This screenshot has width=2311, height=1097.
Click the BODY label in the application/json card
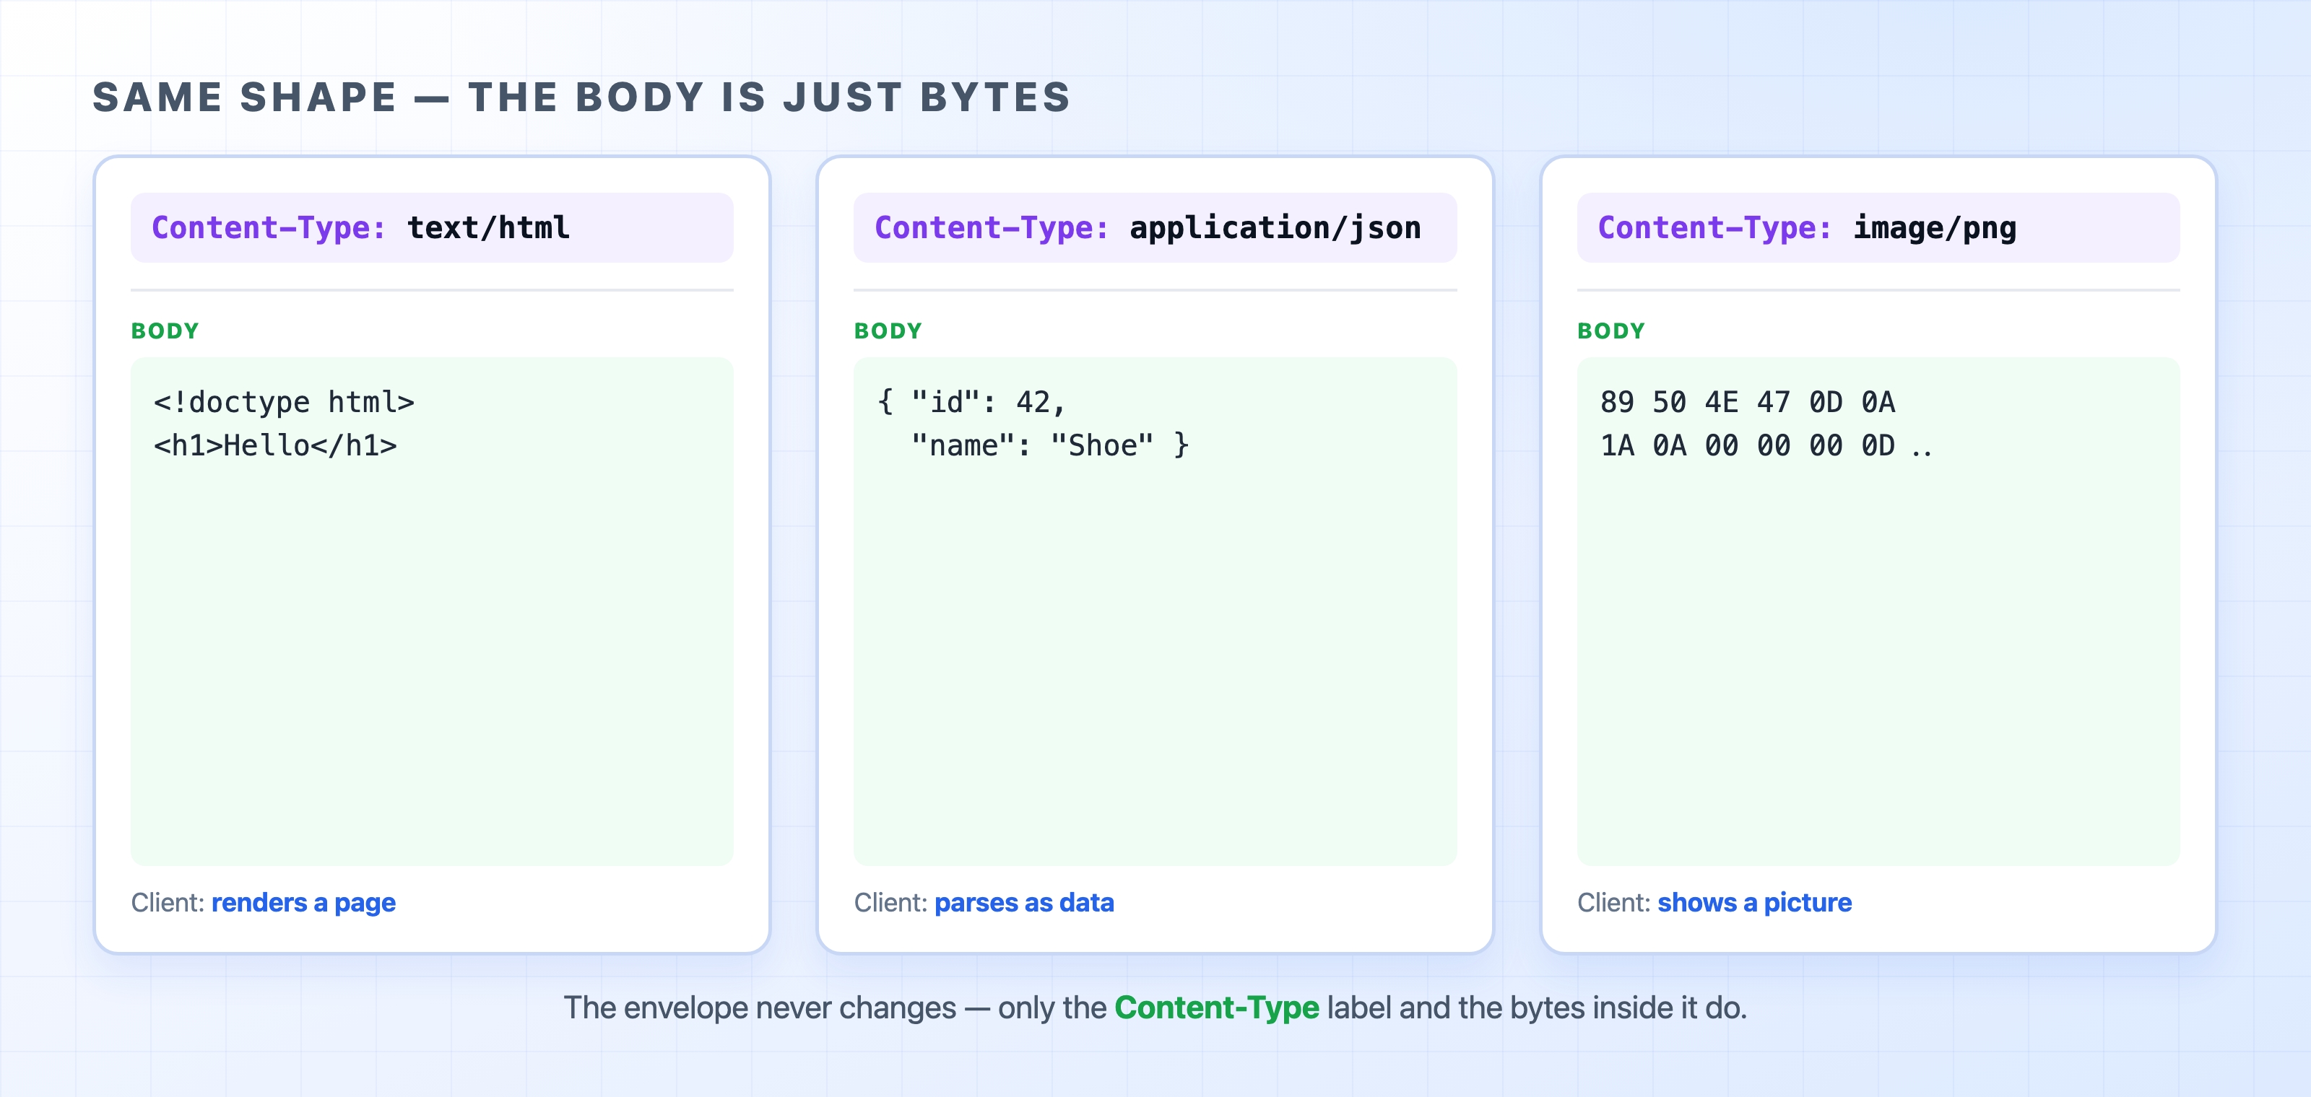click(x=888, y=331)
